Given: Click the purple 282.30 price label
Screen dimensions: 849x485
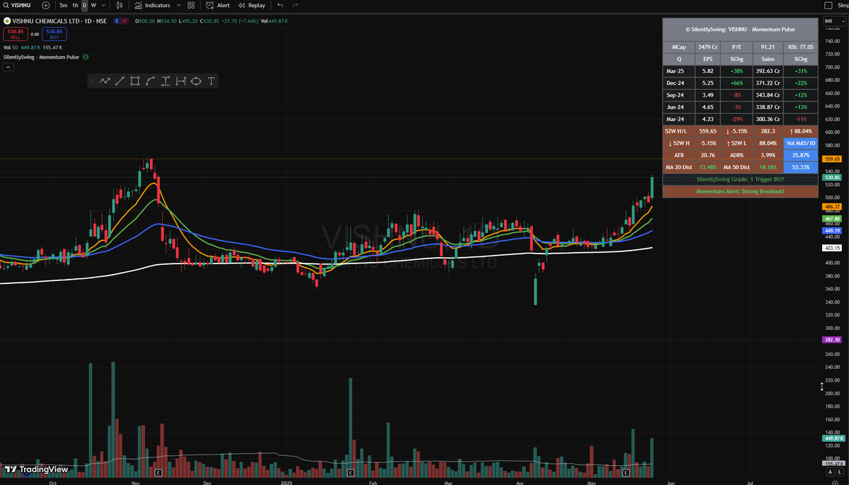Looking at the screenshot, I should pyautogui.click(x=832, y=340).
